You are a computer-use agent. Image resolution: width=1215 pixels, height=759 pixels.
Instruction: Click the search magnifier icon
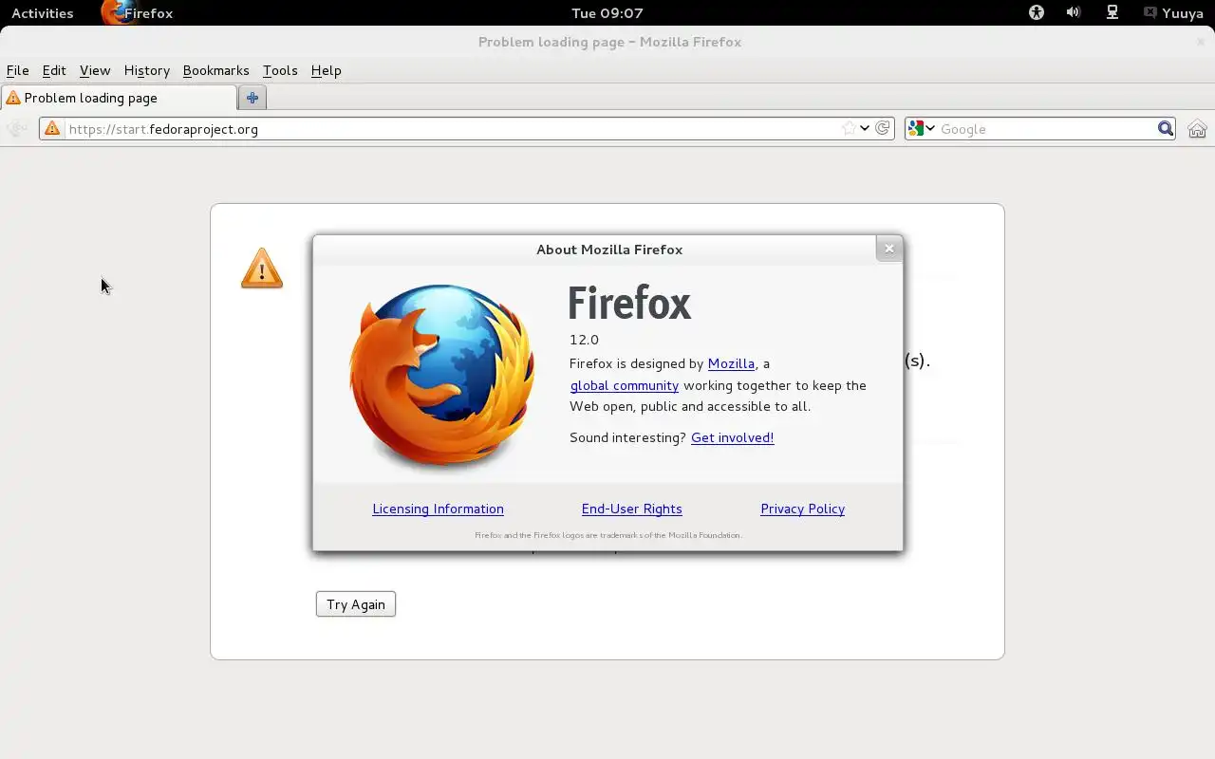[x=1166, y=129]
